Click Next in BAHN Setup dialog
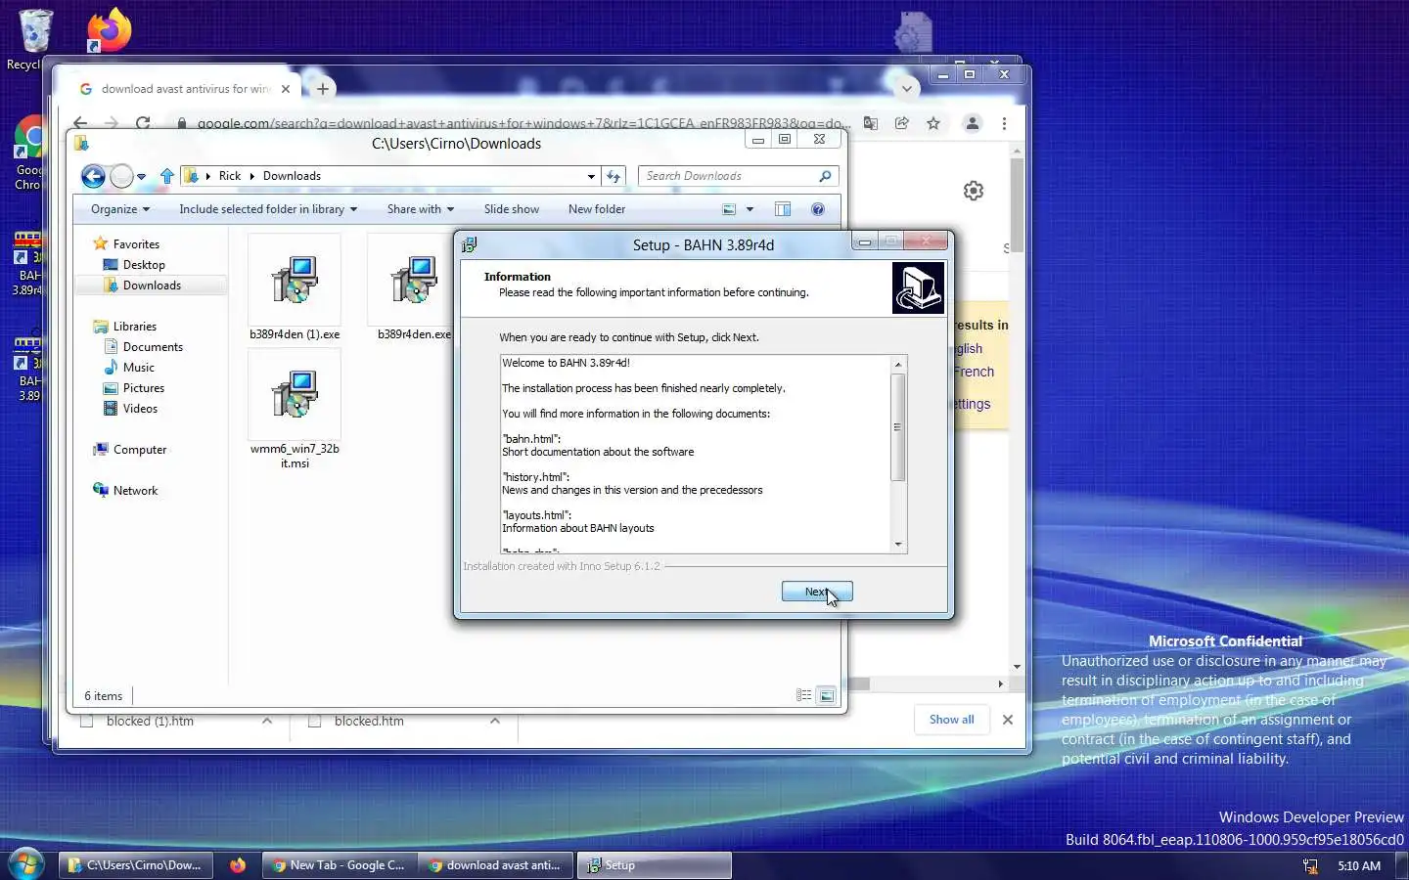The width and height of the screenshot is (1409, 880). click(x=817, y=592)
